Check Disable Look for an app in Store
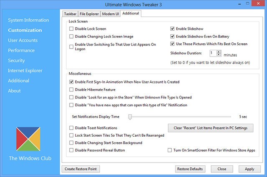The image size is (267, 177). 71,97
